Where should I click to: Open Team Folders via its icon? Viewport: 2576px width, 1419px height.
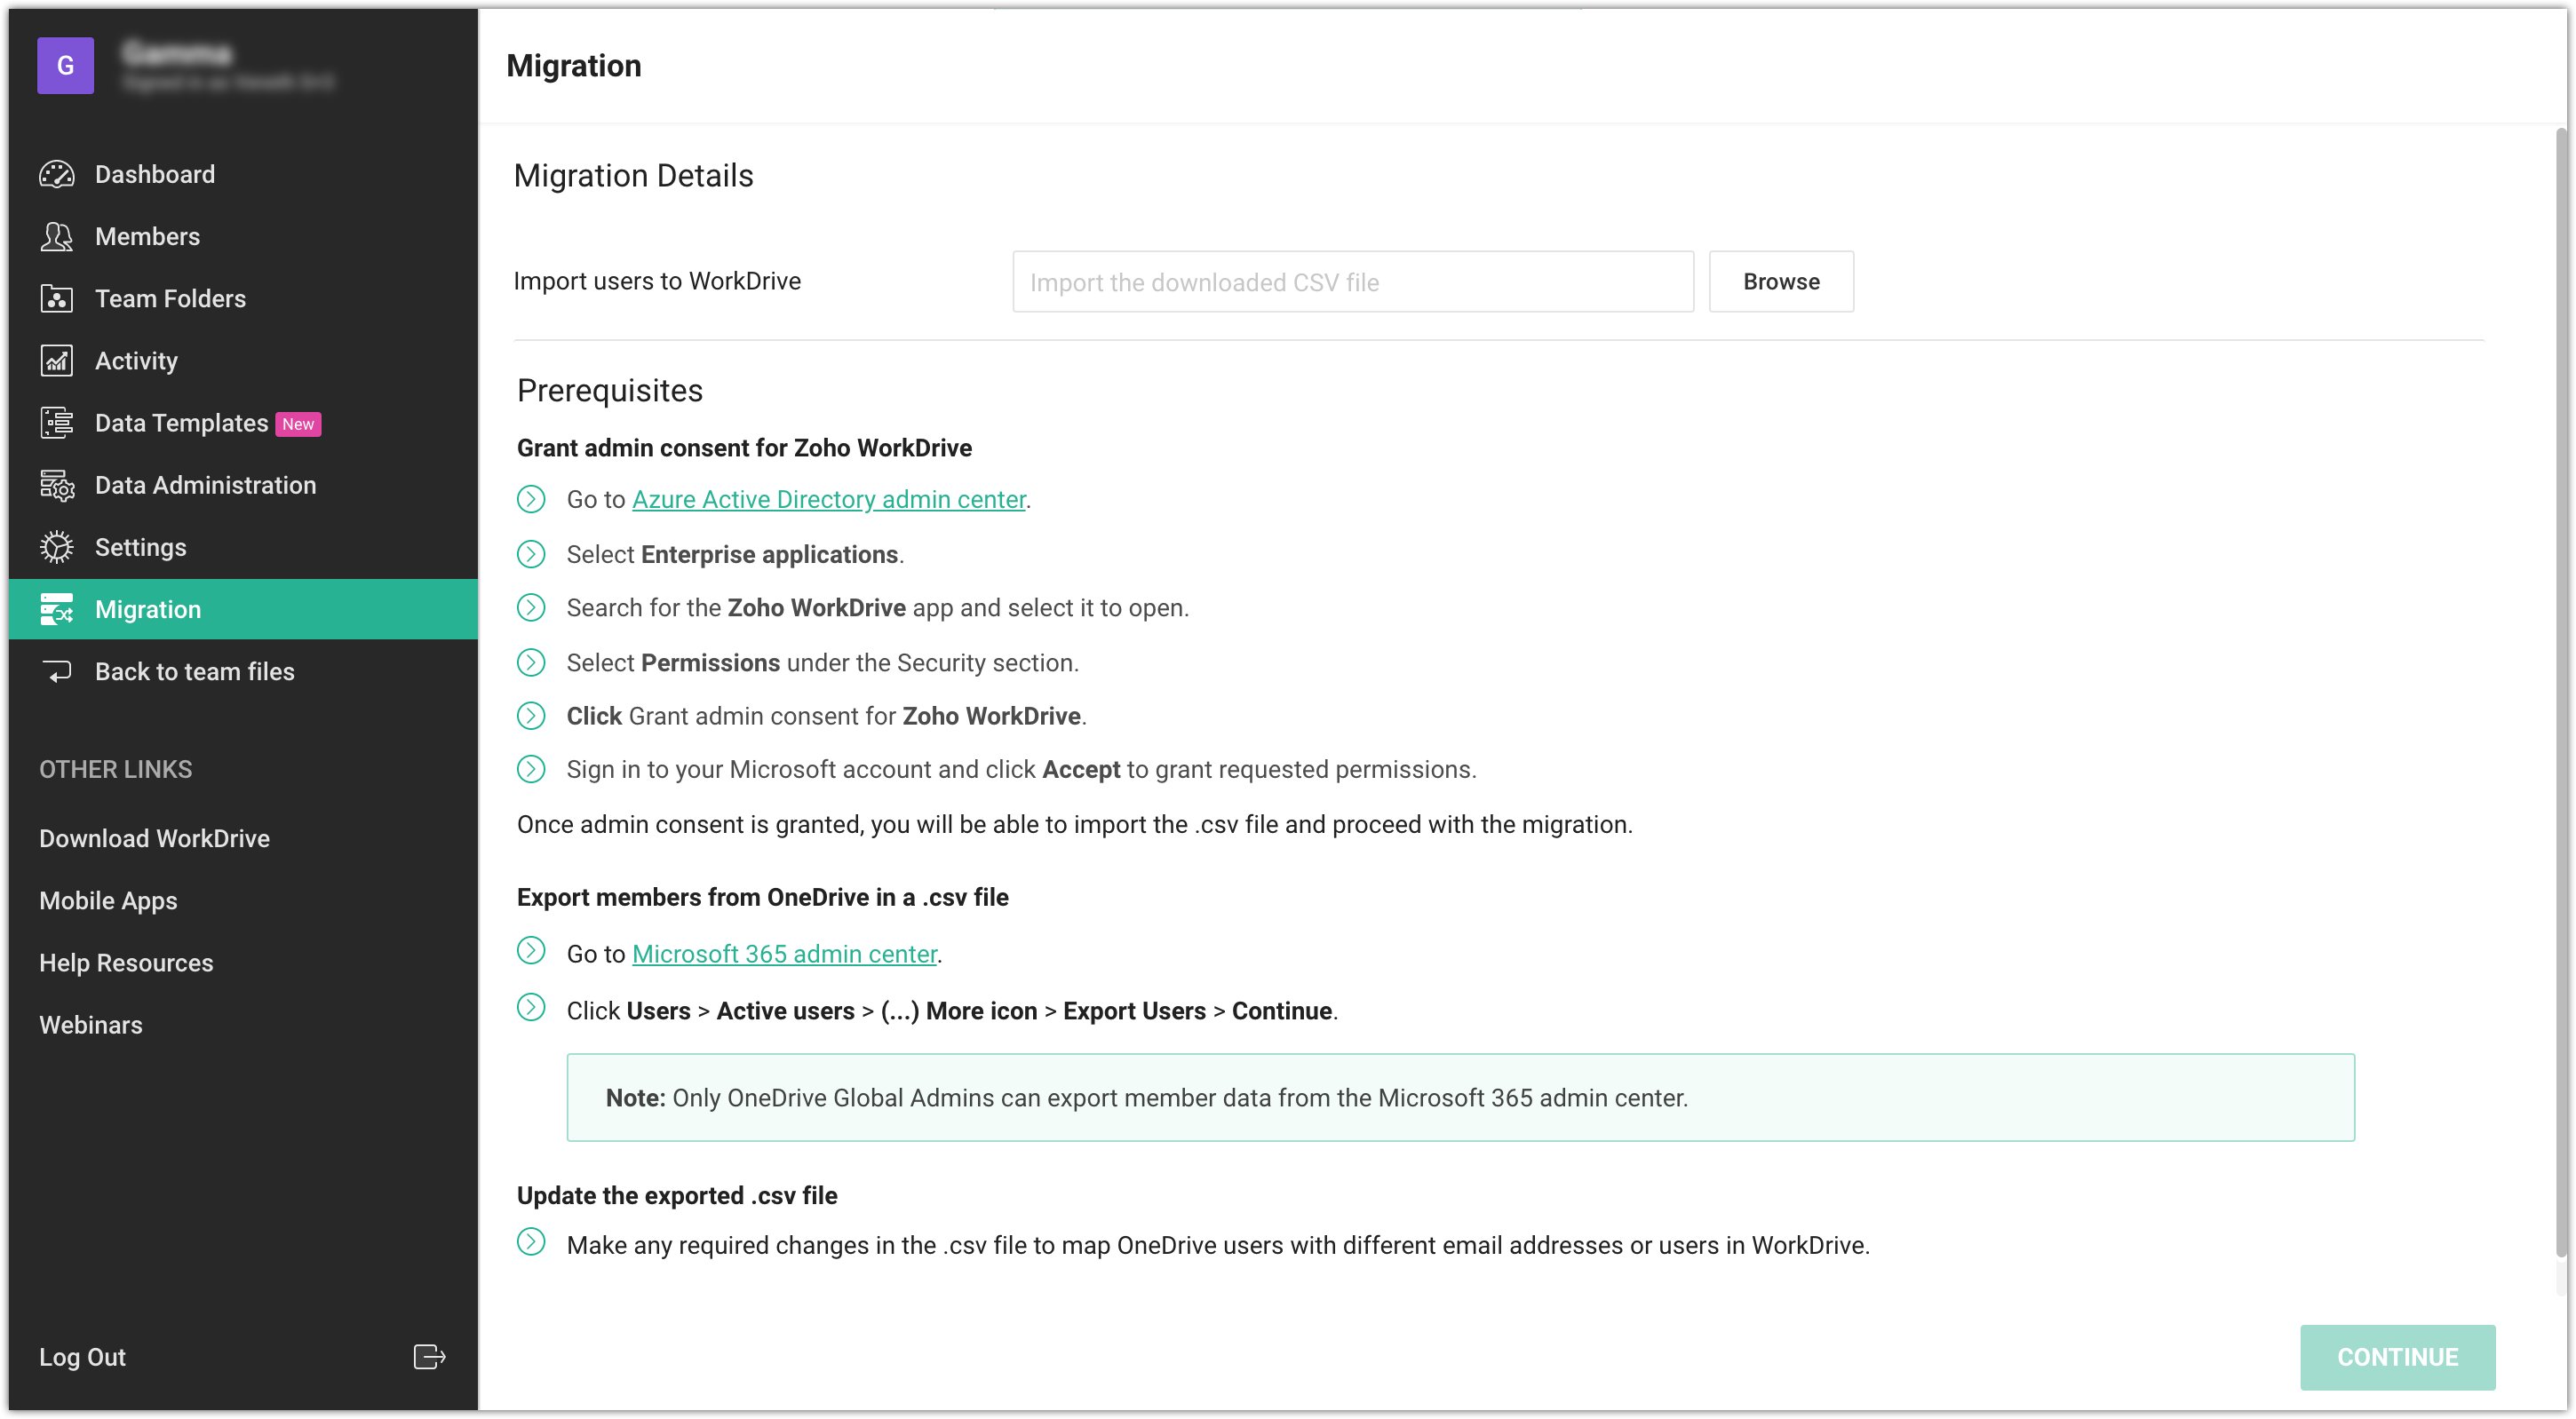[57, 298]
